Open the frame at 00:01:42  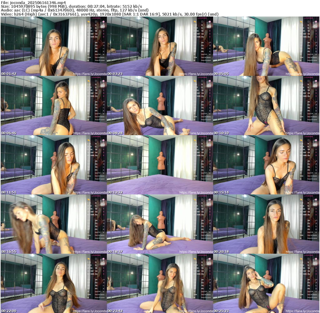coord(54,46)
